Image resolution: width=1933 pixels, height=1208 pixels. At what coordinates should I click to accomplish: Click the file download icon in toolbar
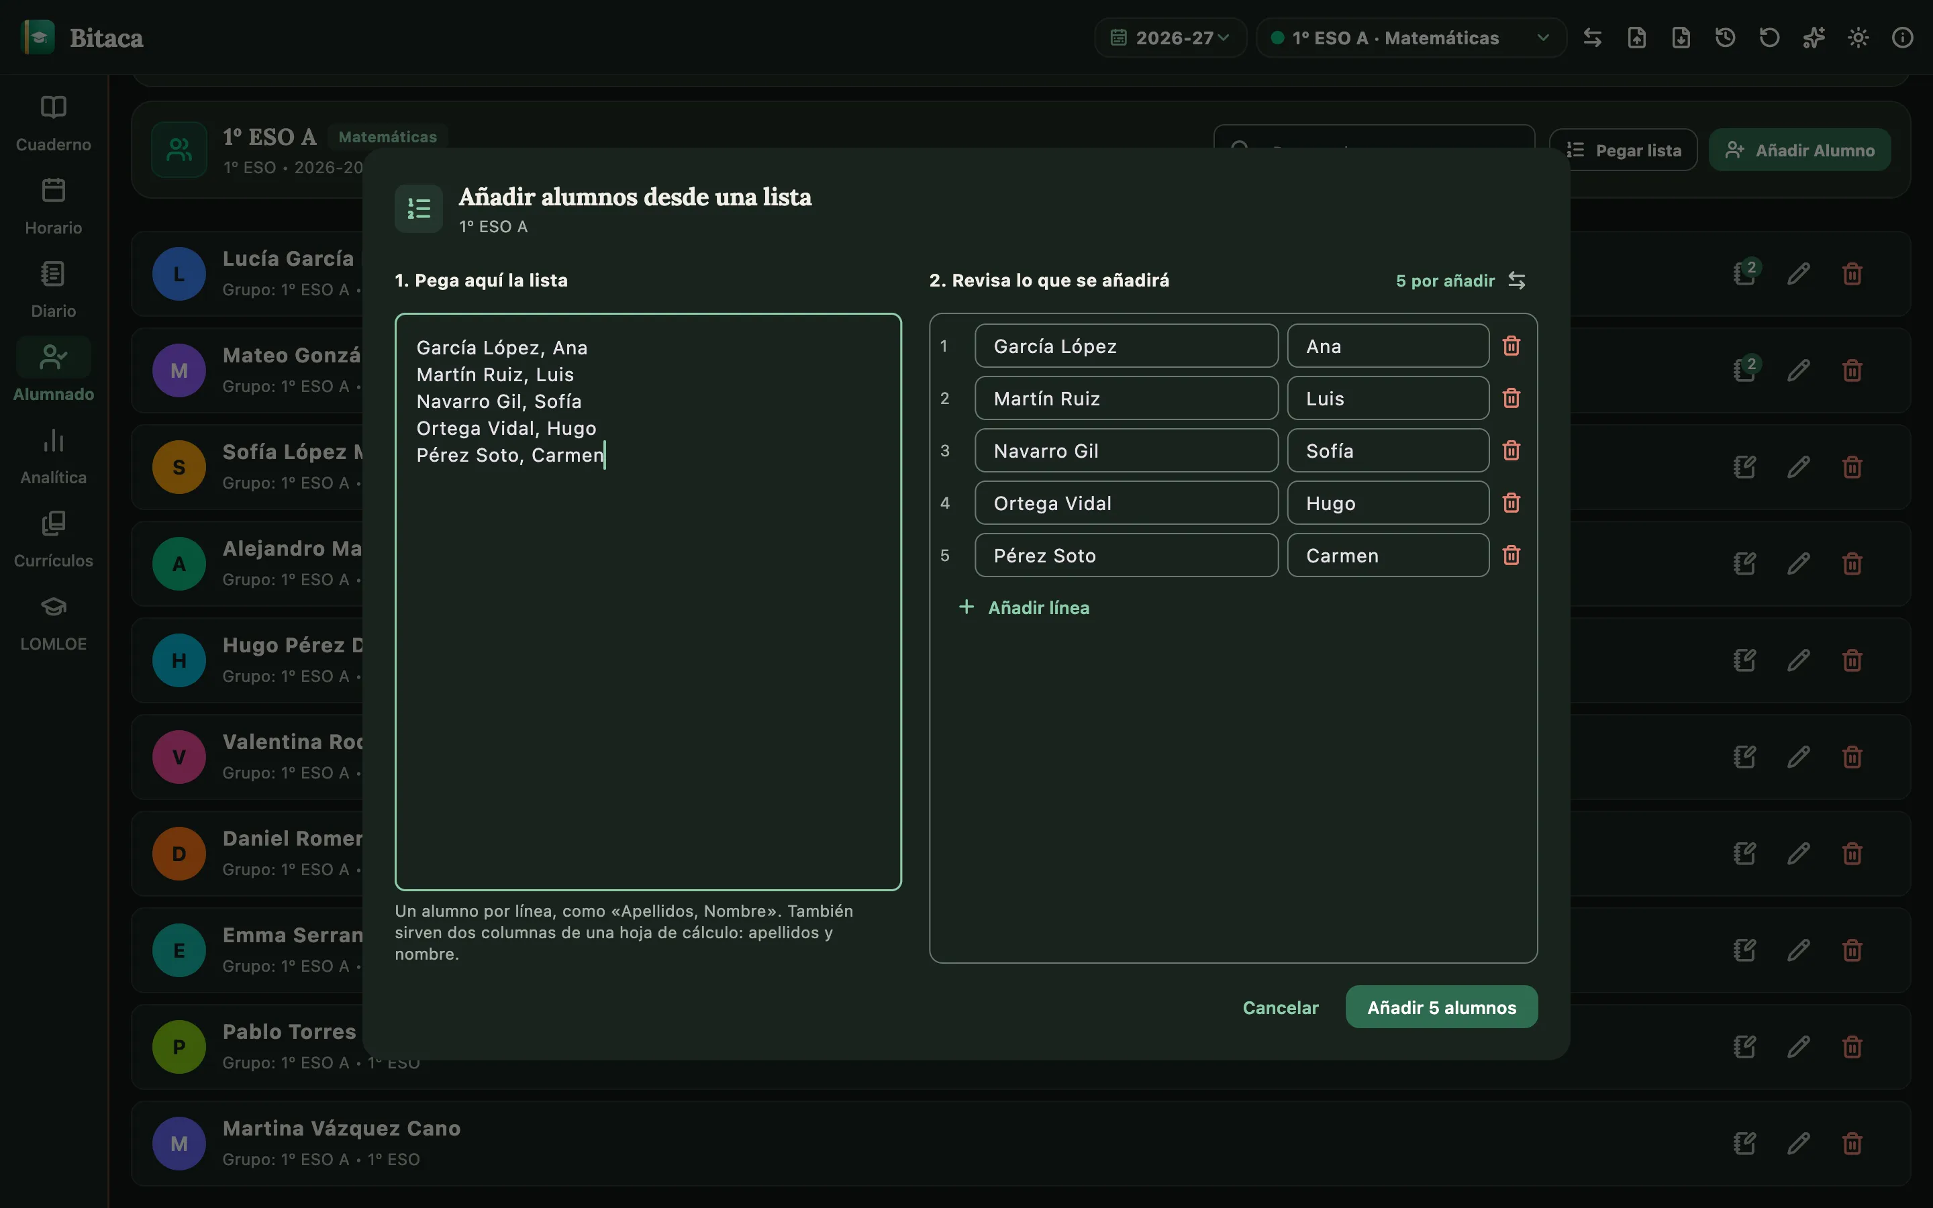pos(1681,38)
